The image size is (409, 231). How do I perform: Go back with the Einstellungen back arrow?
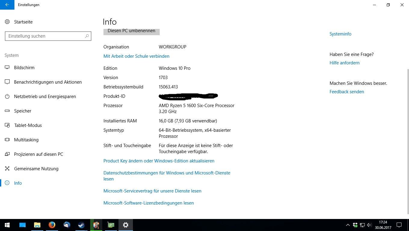pyautogui.click(x=7, y=5)
